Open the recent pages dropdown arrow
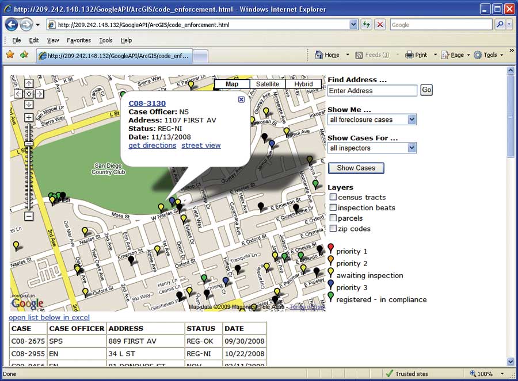Screen dimensions: 518x381 (x=37, y=25)
